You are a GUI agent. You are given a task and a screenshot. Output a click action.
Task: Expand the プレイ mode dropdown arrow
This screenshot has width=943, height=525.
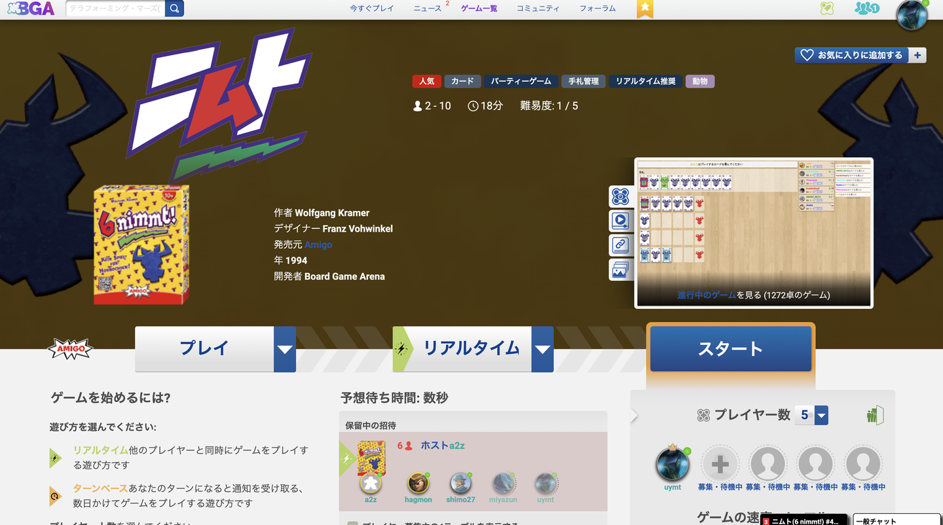point(284,350)
